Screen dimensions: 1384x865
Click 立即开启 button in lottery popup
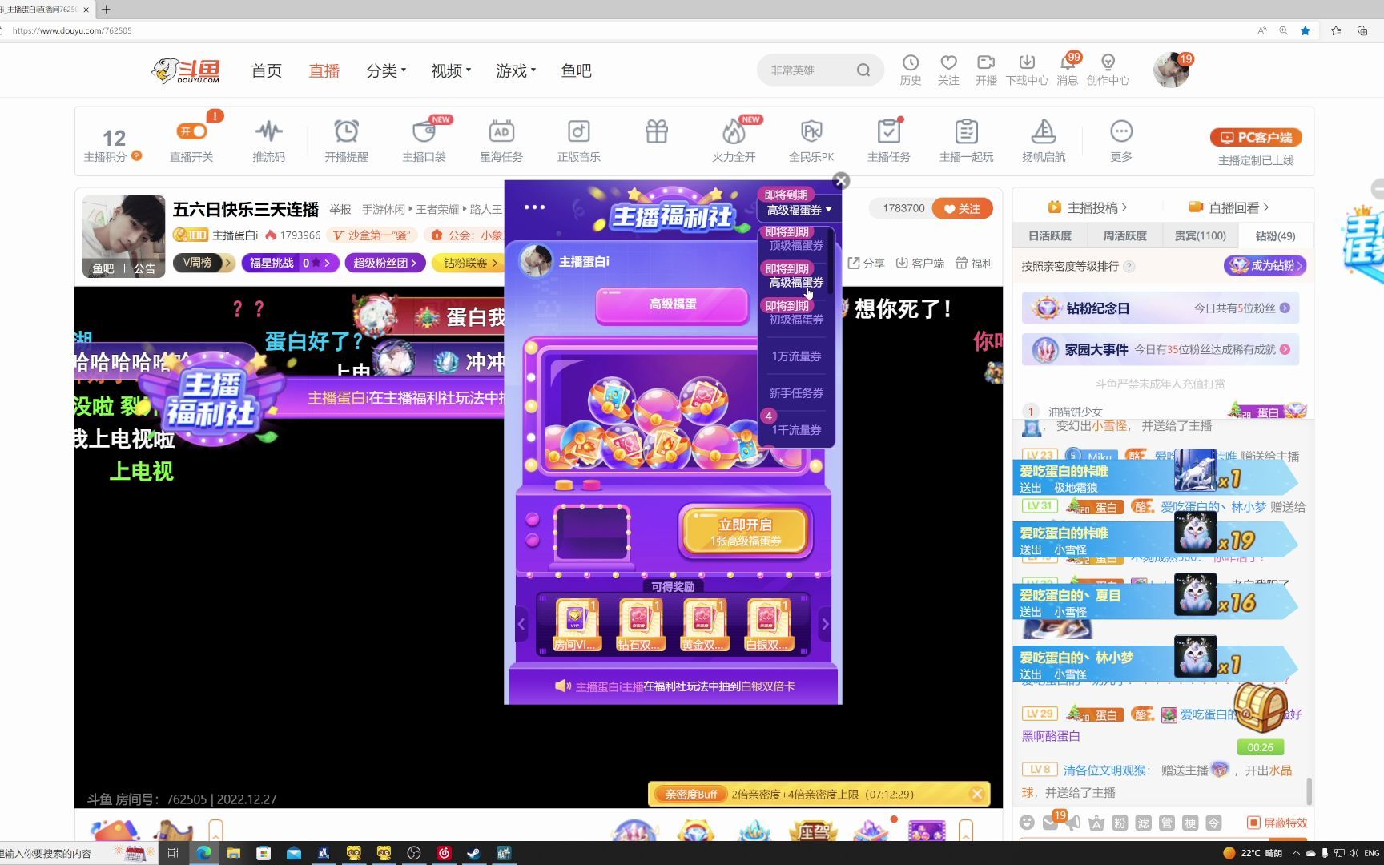pos(746,532)
